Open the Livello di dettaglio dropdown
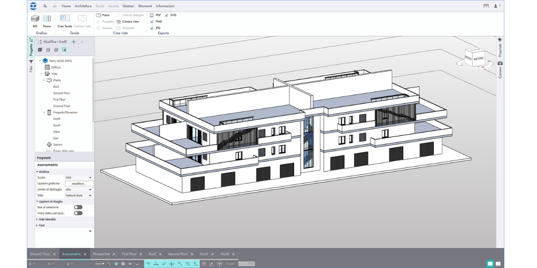537x268 pixels. point(79,189)
